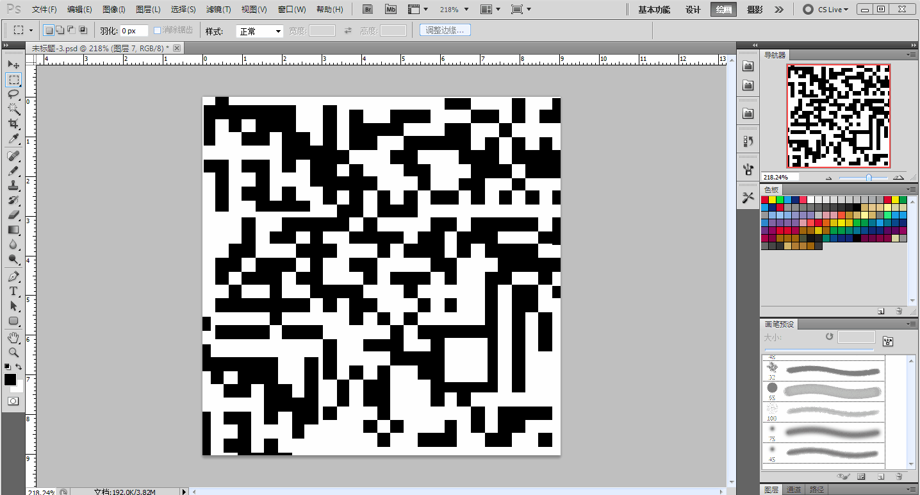Switch to the 路径 tab

coord(816,489)
